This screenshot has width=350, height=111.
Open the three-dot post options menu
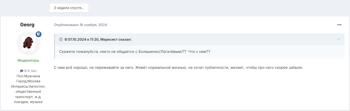[339, 25]
